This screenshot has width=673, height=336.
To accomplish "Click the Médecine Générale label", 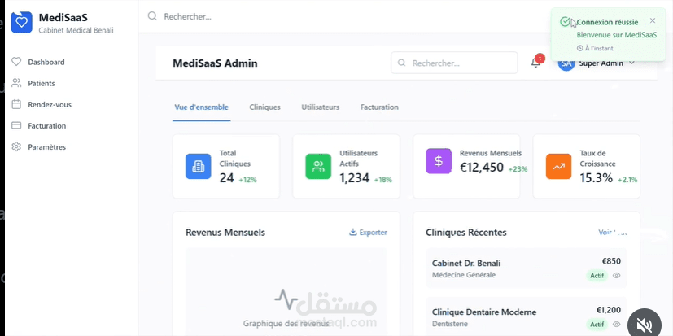I will (x=464, y=275).
